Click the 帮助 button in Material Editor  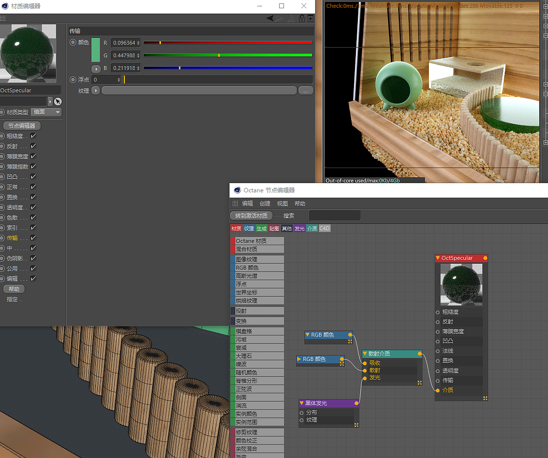[x=14, y=289]
